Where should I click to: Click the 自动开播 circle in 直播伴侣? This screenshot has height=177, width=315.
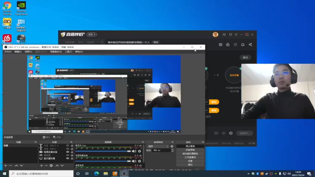point(233,75)
